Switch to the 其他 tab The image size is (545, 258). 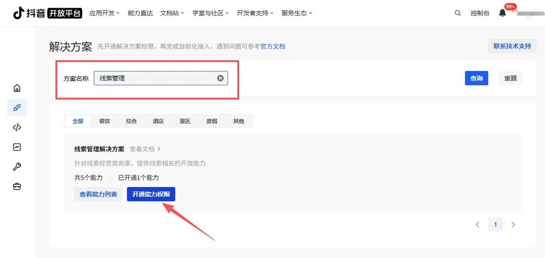coord(239,121)
